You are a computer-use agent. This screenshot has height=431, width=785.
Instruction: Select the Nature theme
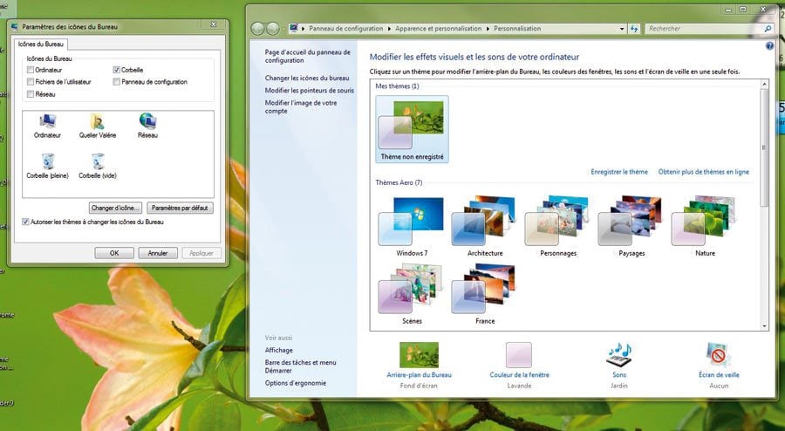click(x=705, y=227)
